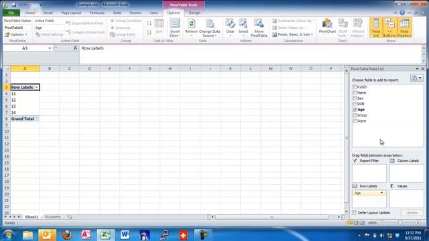429x241 pixels.
Task: Open PivotTable Options dropdown
Action: pos(16,35)
